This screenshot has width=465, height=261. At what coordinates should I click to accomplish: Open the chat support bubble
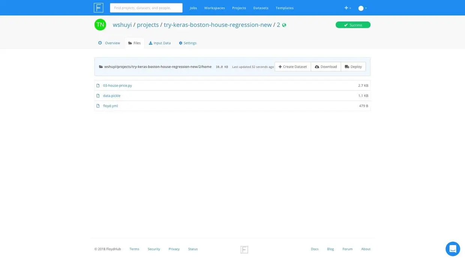point(453,249)
